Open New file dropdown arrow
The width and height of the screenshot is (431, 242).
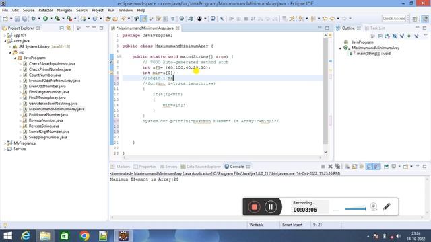(x=11, y=19)
